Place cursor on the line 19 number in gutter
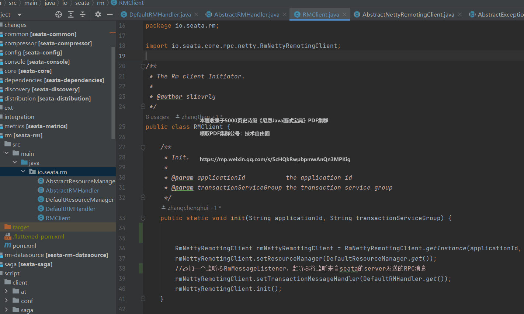The width and height of the screenshot is (524, 314). coord(122,56)
